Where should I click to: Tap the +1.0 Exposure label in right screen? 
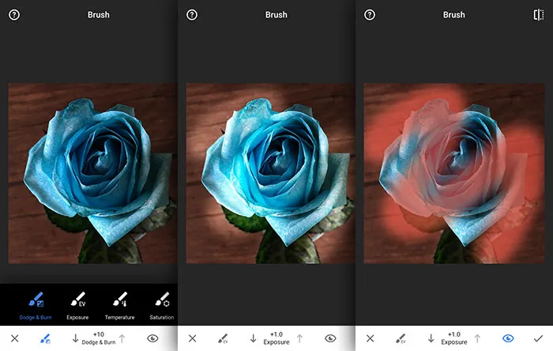(x=454, y=338)
